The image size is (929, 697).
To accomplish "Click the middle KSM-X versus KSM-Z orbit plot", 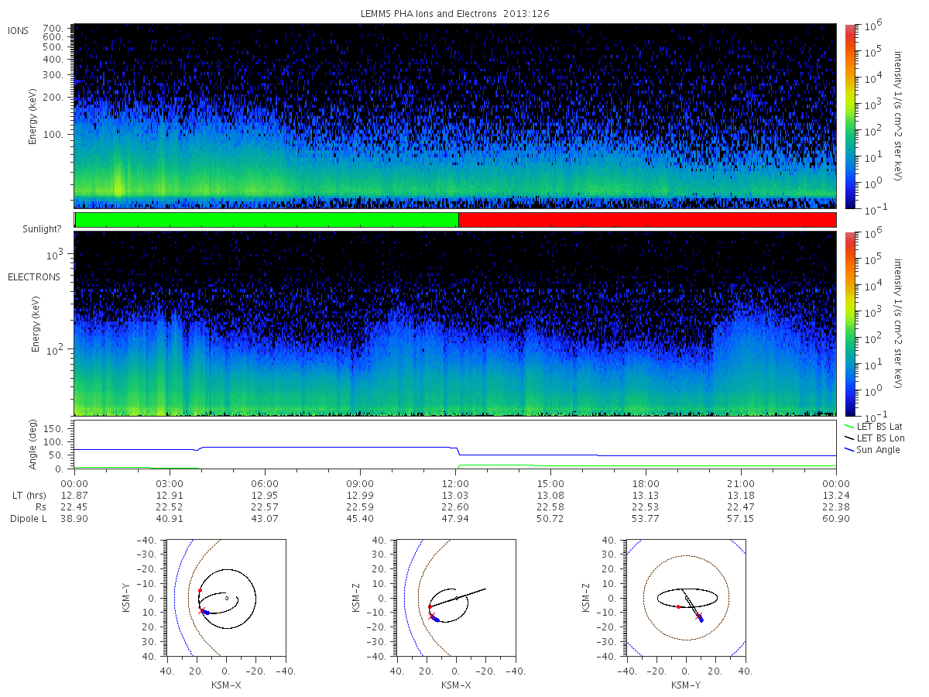I will pyautogui.click(x=456, y=598).
